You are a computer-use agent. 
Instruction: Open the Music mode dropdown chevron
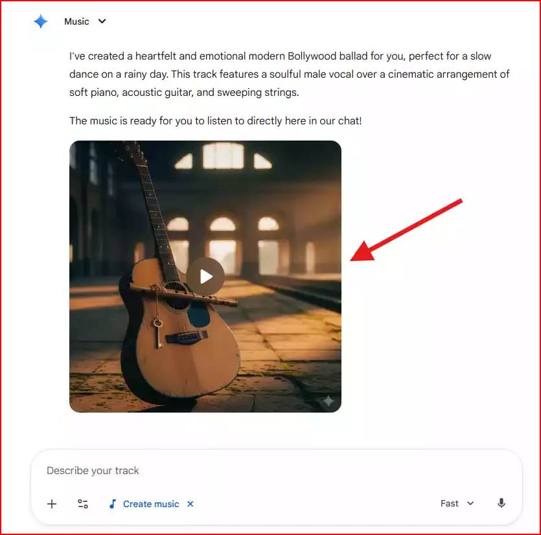pyautogui.click(x=102, y=21)
